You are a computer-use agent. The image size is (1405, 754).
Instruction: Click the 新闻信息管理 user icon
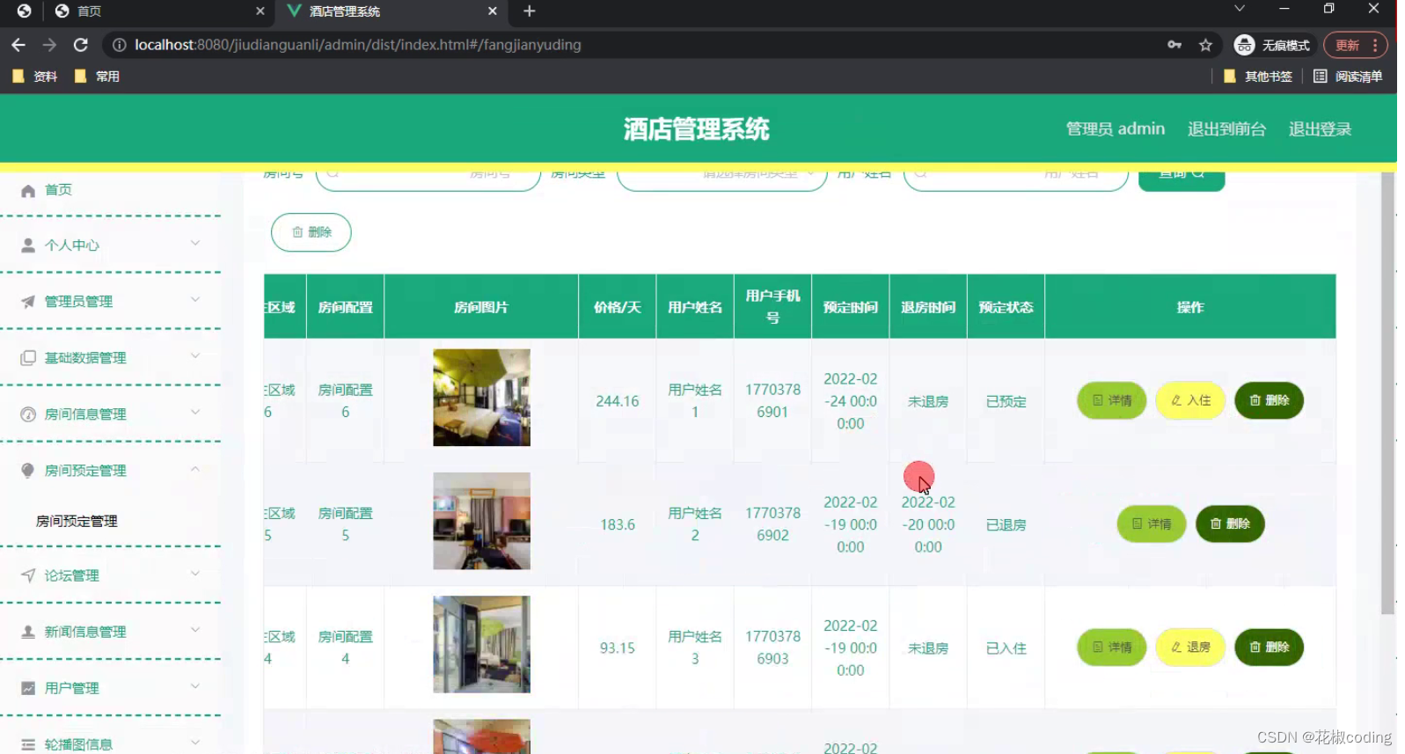click(x=28, y=632)
